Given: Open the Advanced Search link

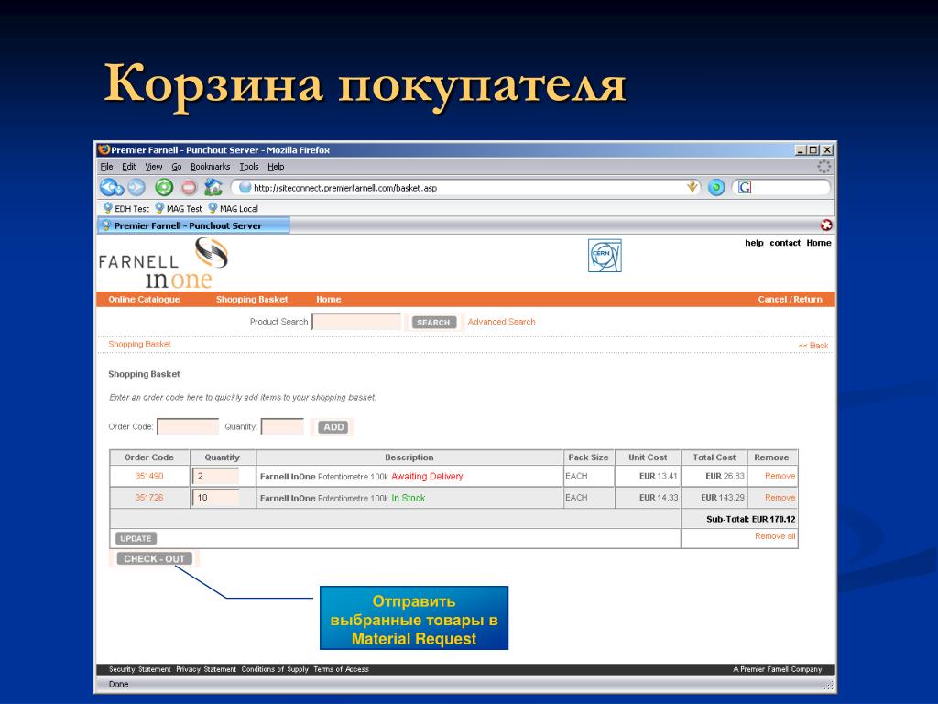Looking at the screenshot, I should point(501,322).
